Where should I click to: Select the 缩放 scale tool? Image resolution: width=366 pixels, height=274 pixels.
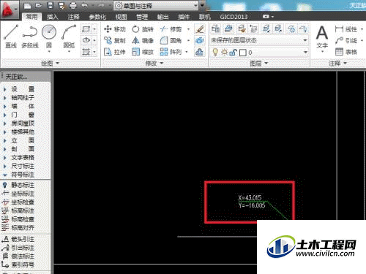coord(143,52)
